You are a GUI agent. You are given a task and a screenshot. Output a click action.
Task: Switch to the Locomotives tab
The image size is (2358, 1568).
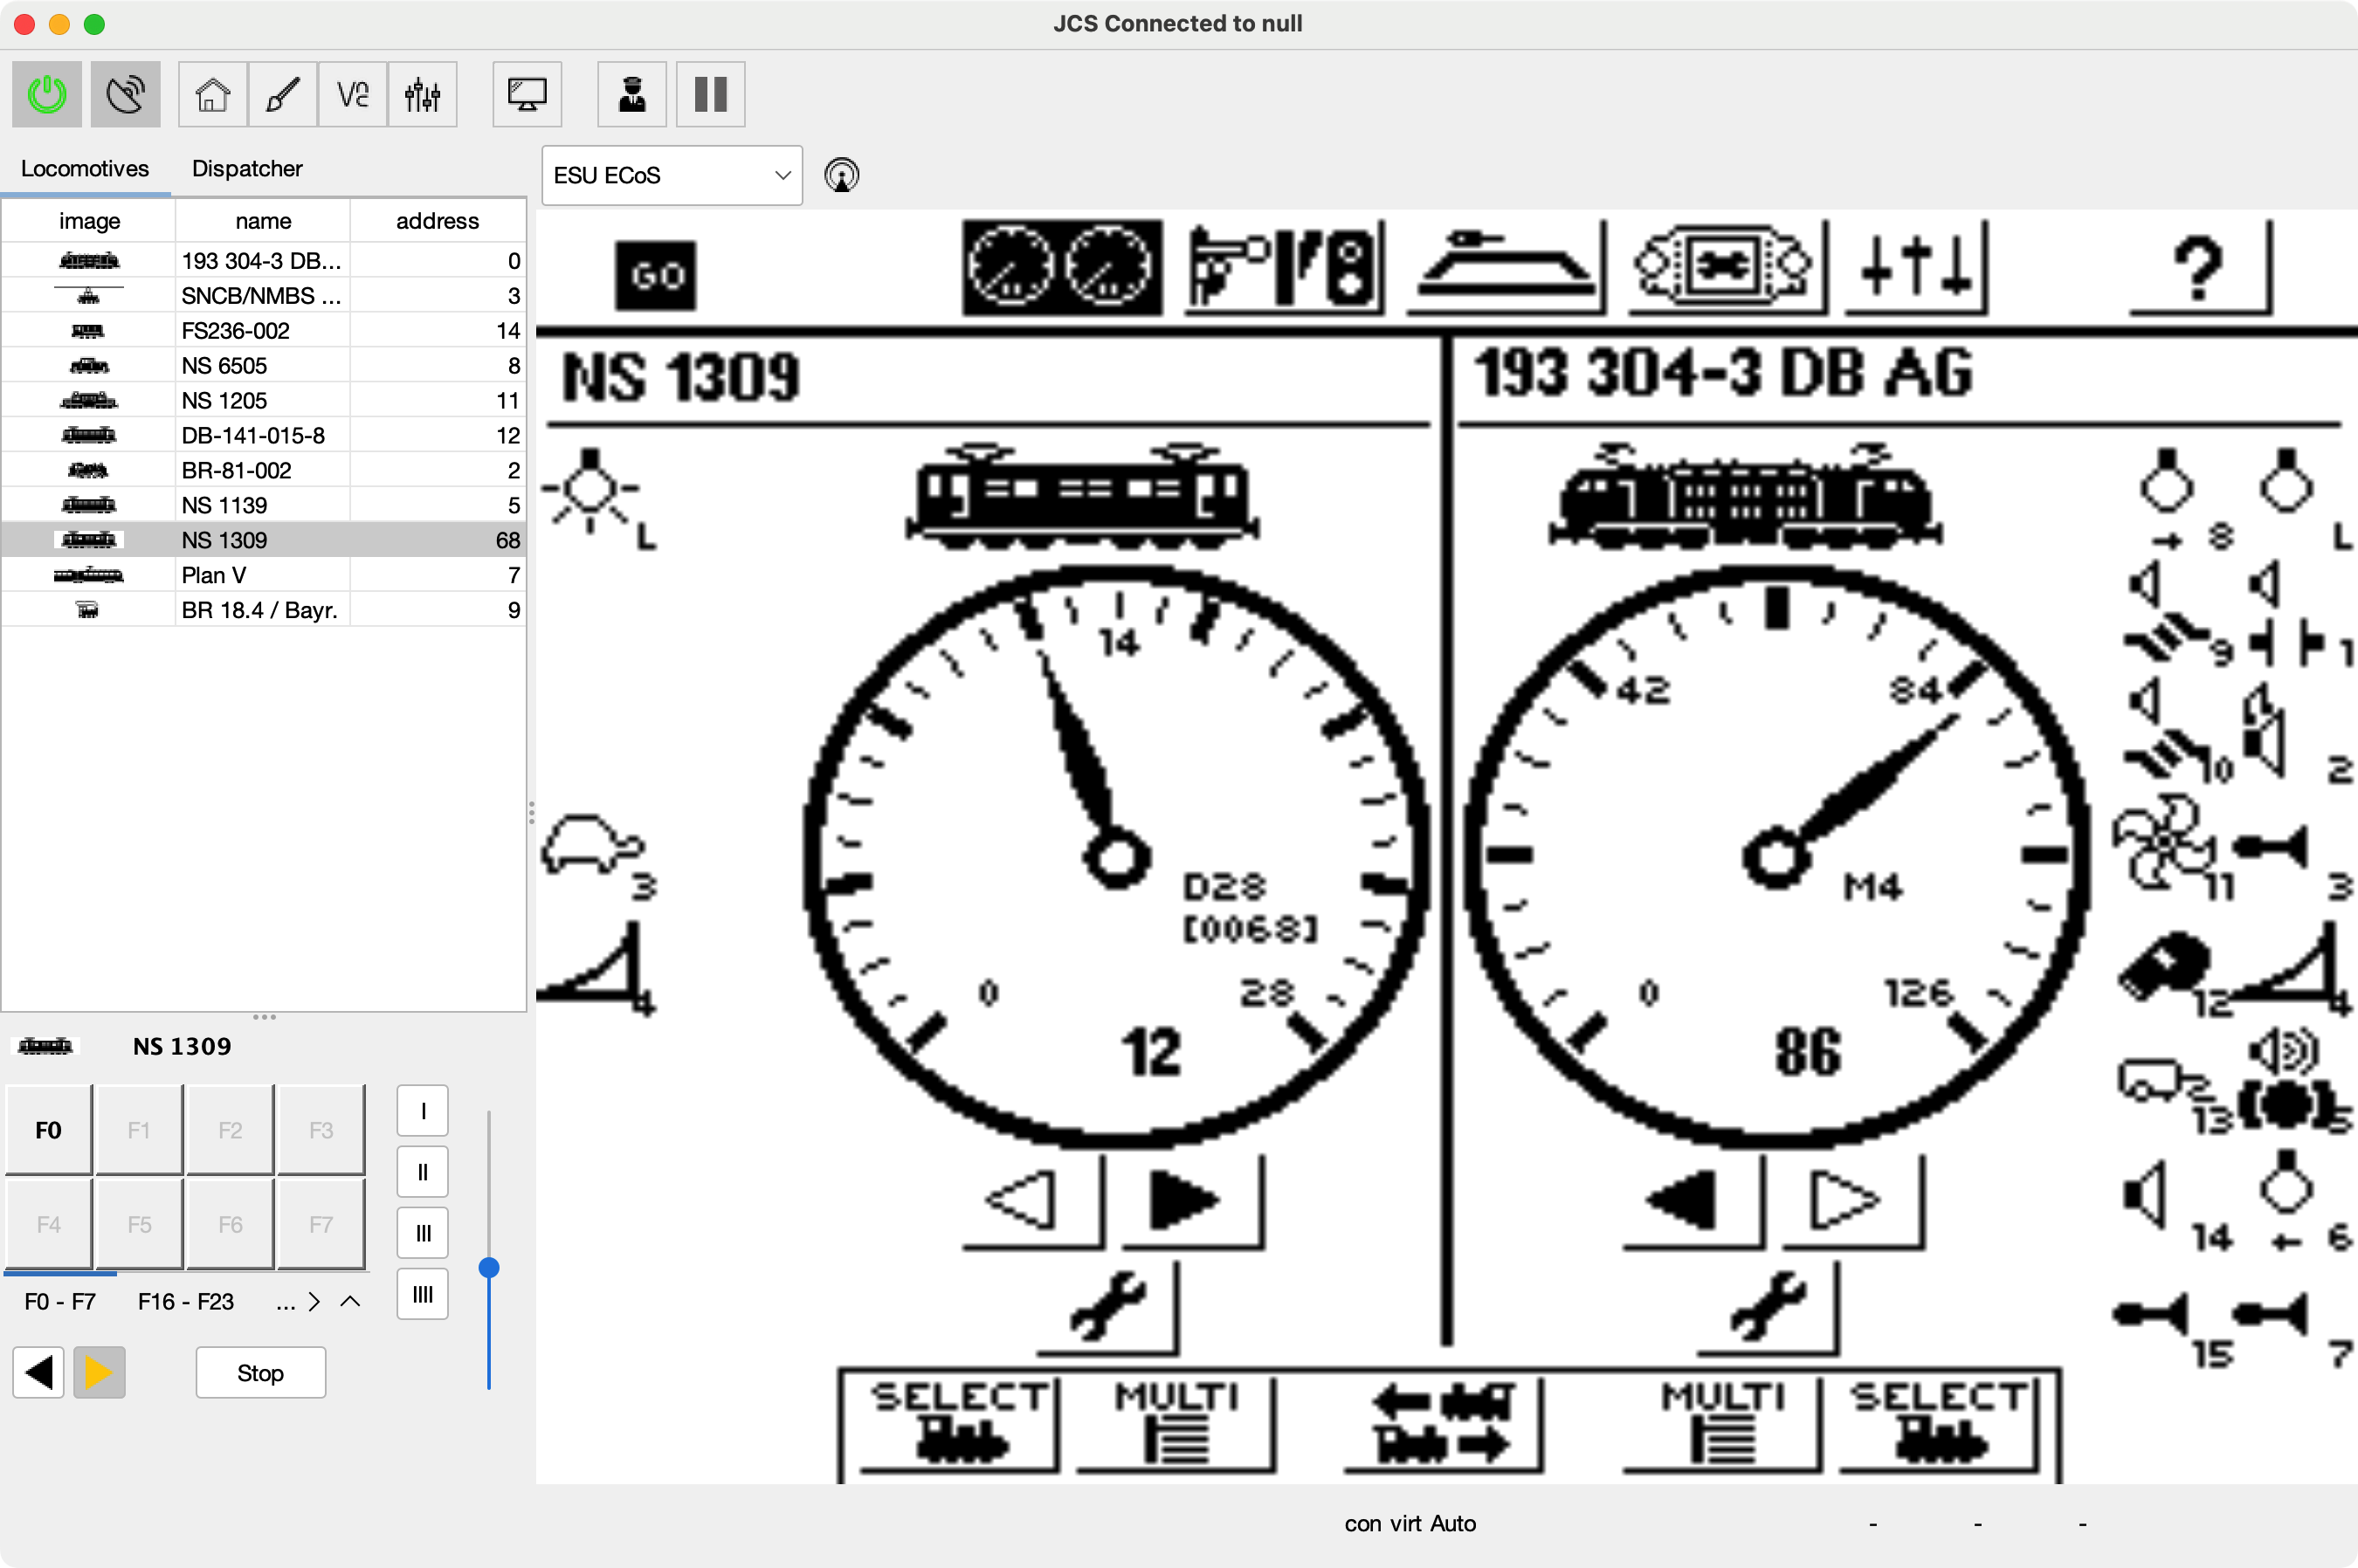coord(85,168)
